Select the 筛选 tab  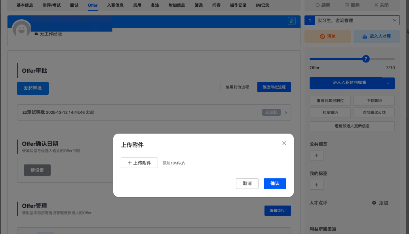coord(199,5)
